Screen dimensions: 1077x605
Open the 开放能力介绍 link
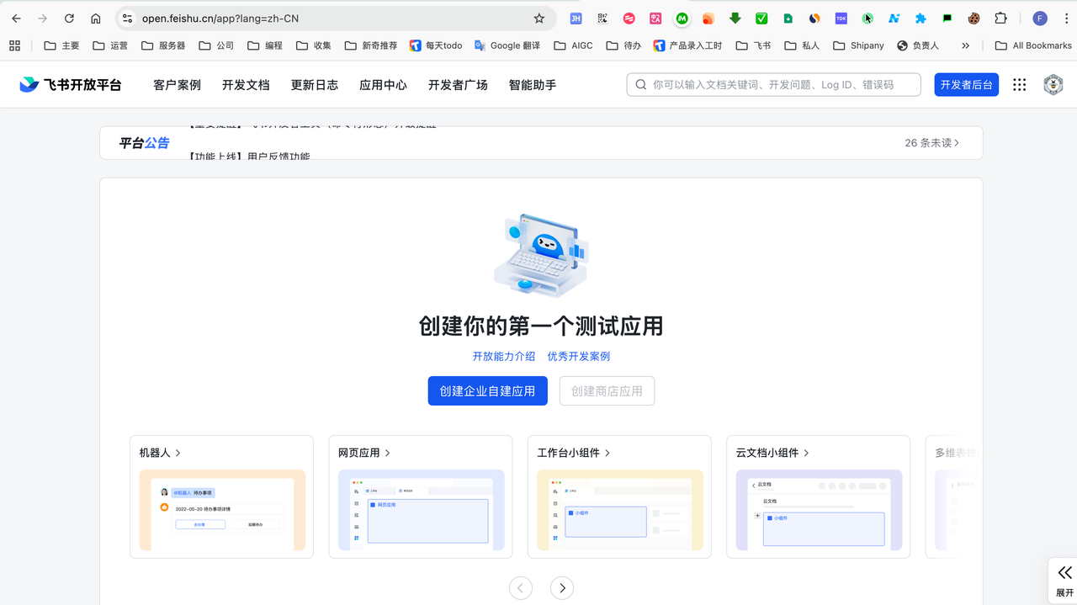(x=504, y=356)
